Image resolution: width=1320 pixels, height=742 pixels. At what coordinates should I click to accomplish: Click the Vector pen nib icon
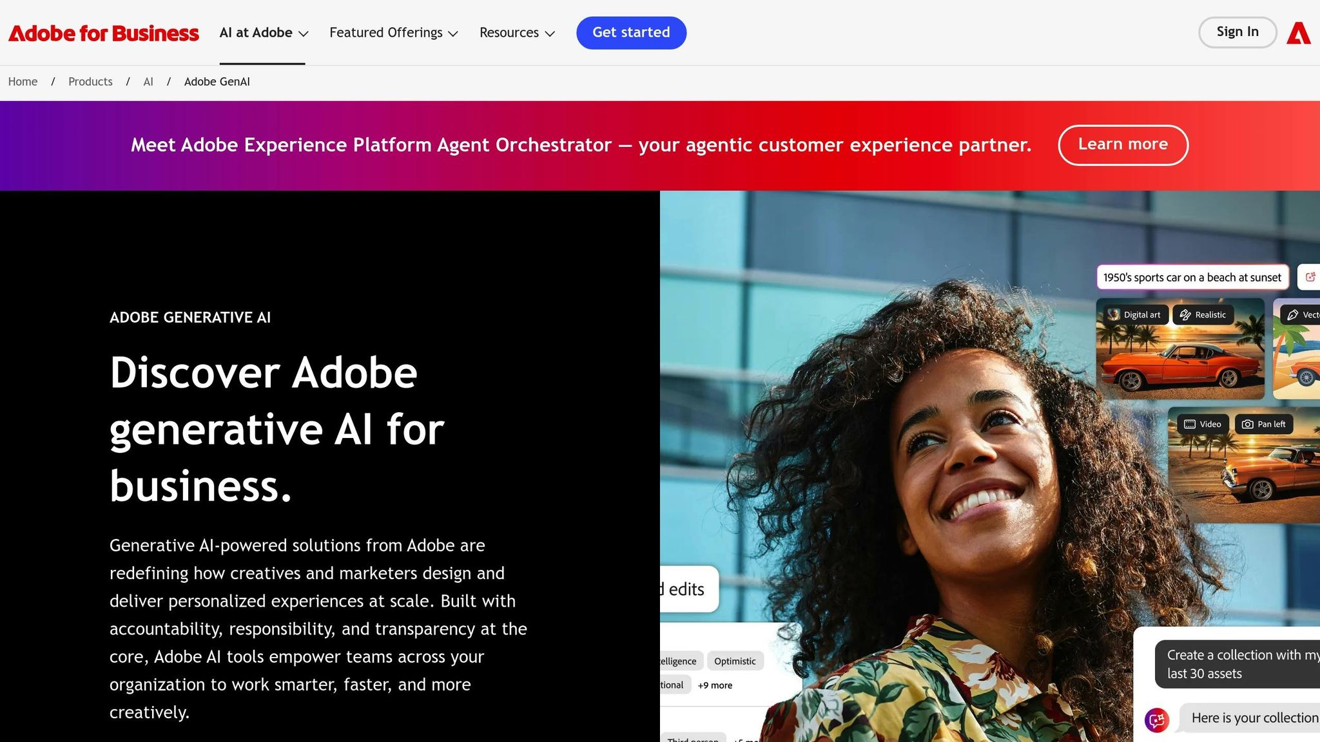point(1292,315)
